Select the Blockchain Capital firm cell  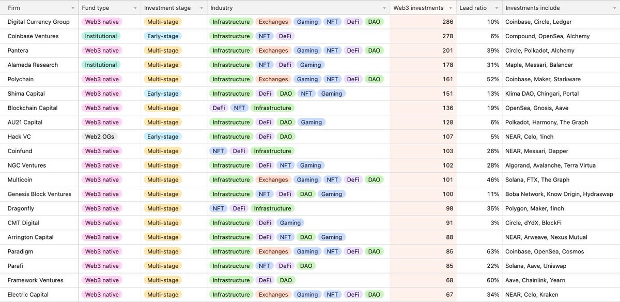click(39, 108)
